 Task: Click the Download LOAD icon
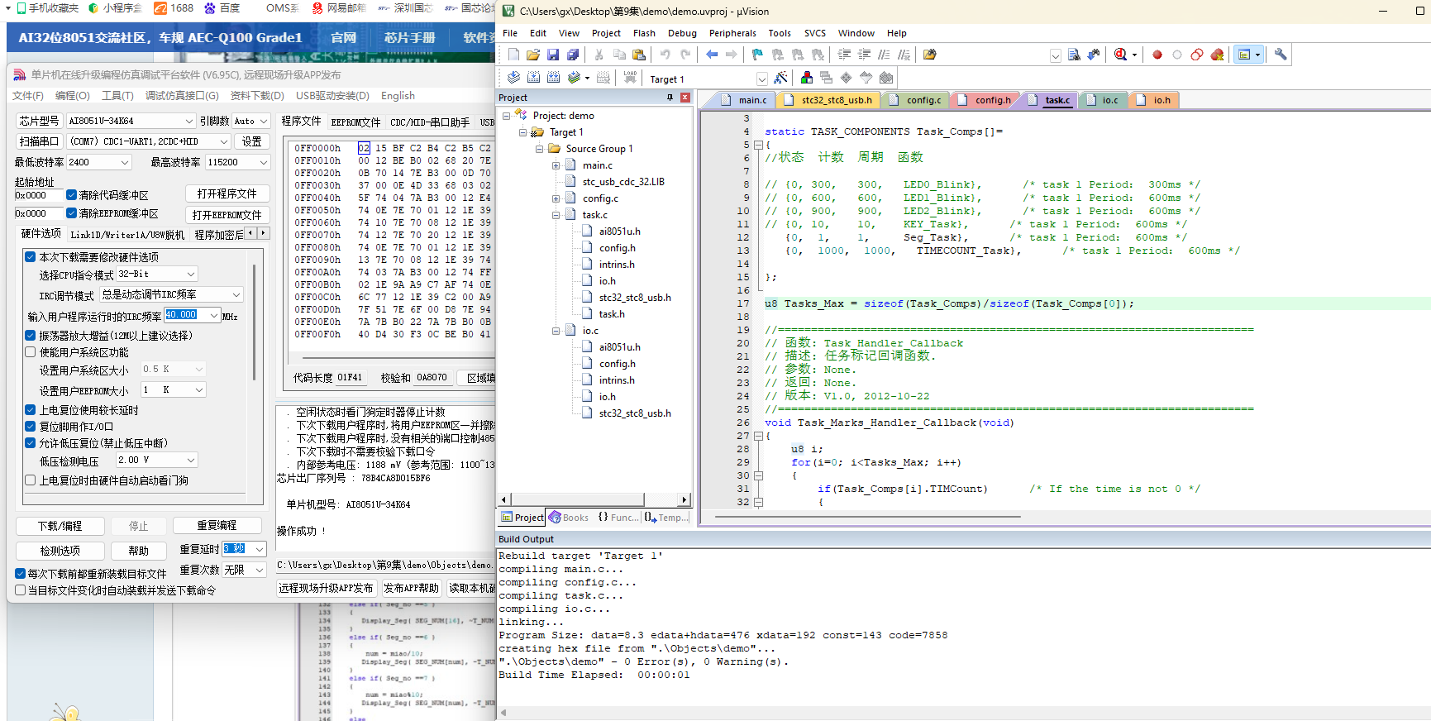pyautogui.click(x=630, y=78)
